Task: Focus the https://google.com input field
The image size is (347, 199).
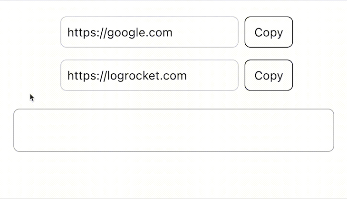Action: click(149, 32)
